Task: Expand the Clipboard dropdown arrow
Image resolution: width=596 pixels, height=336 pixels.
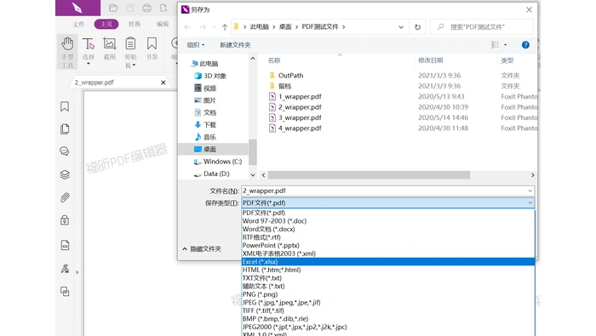Action: [x=135, y=65]
